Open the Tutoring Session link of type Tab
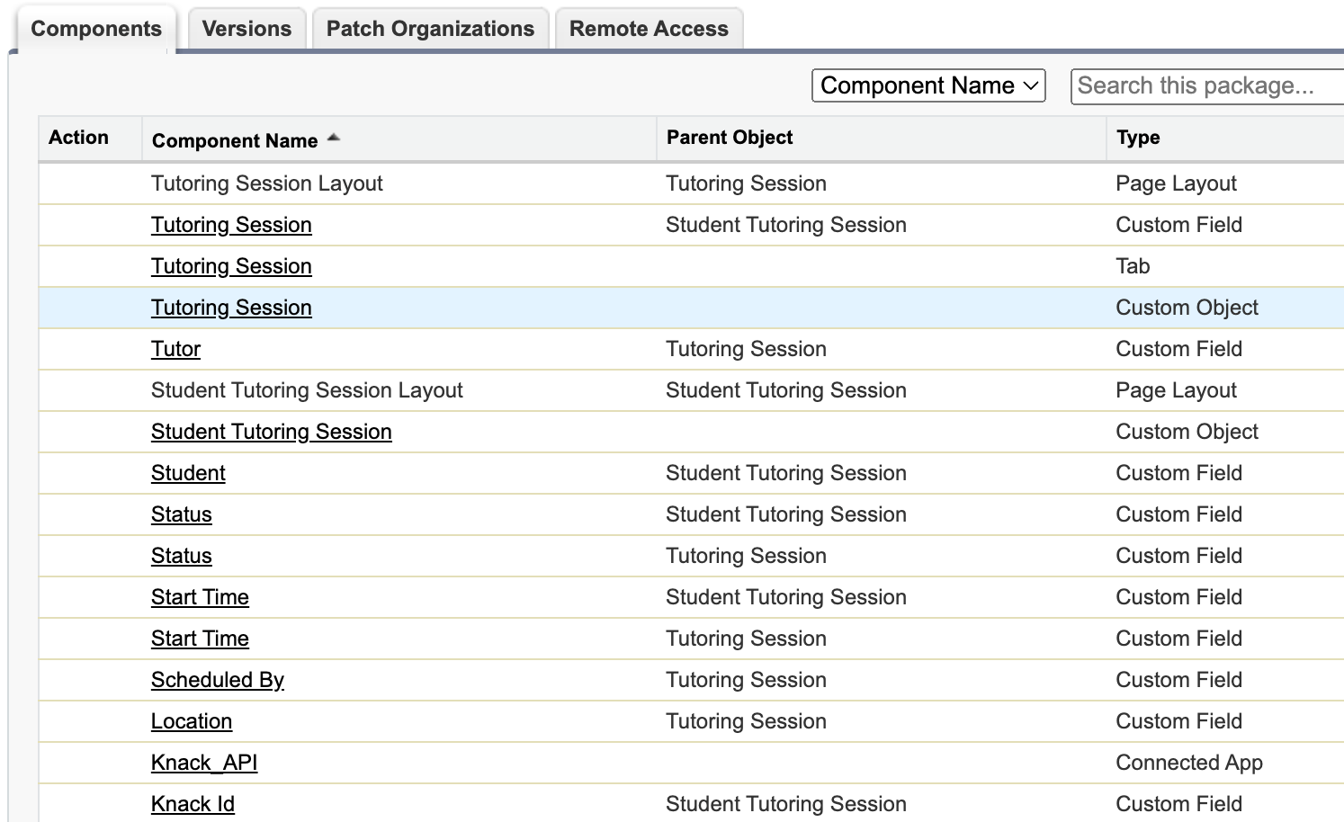 tap(231, 266)
